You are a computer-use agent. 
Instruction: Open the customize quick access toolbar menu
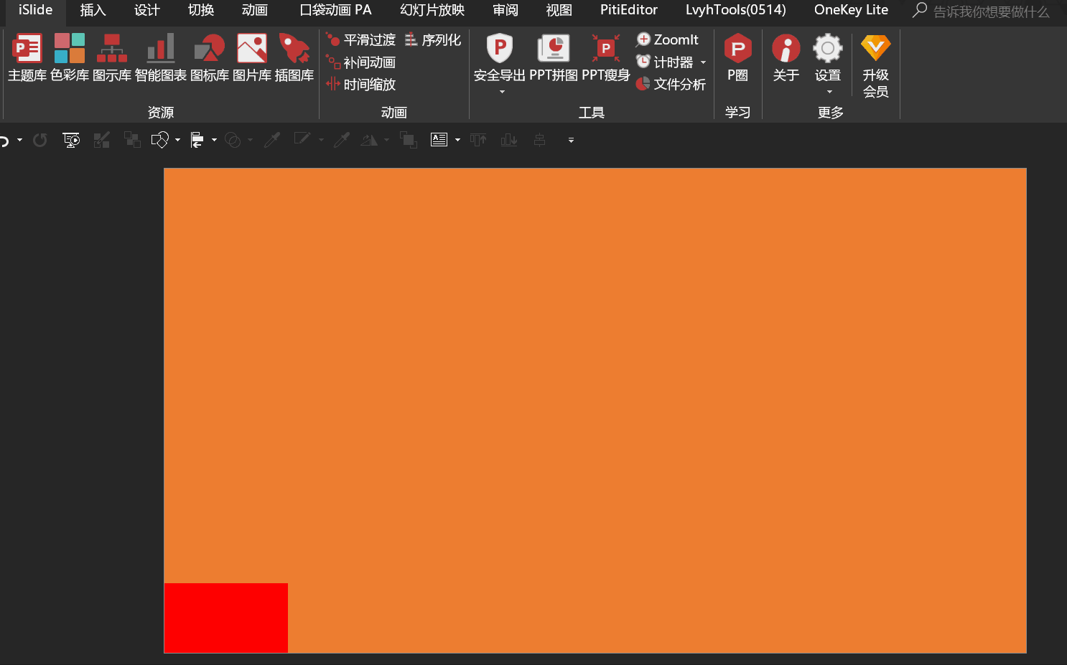point(571,141)
